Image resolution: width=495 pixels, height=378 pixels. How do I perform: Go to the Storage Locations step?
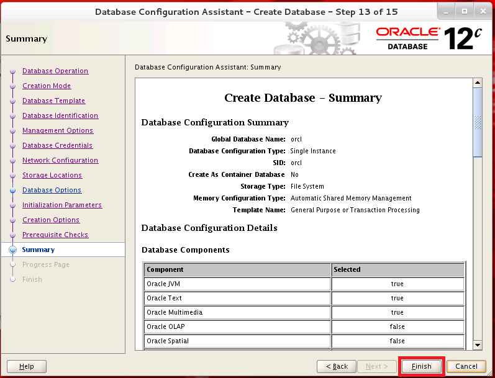tap(52, 175)
